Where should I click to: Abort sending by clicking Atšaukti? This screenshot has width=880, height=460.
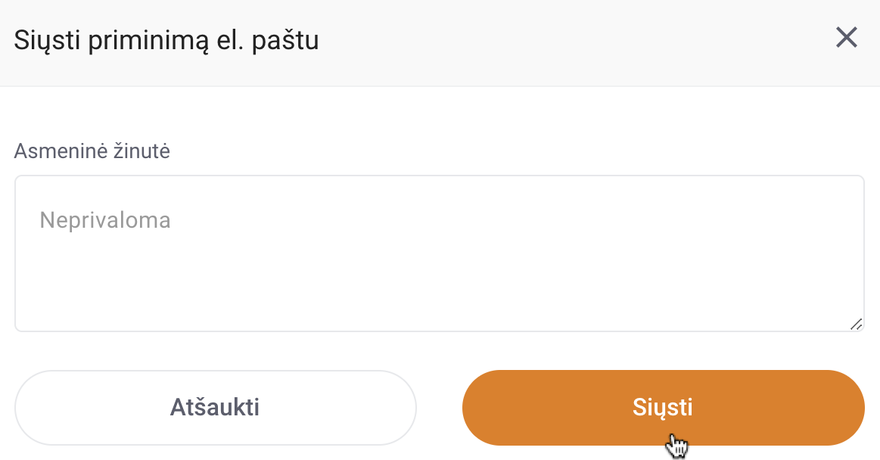(x=216, y=407)
